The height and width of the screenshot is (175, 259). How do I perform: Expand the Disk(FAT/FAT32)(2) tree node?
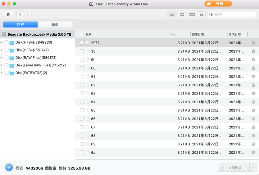click(1, 73)
